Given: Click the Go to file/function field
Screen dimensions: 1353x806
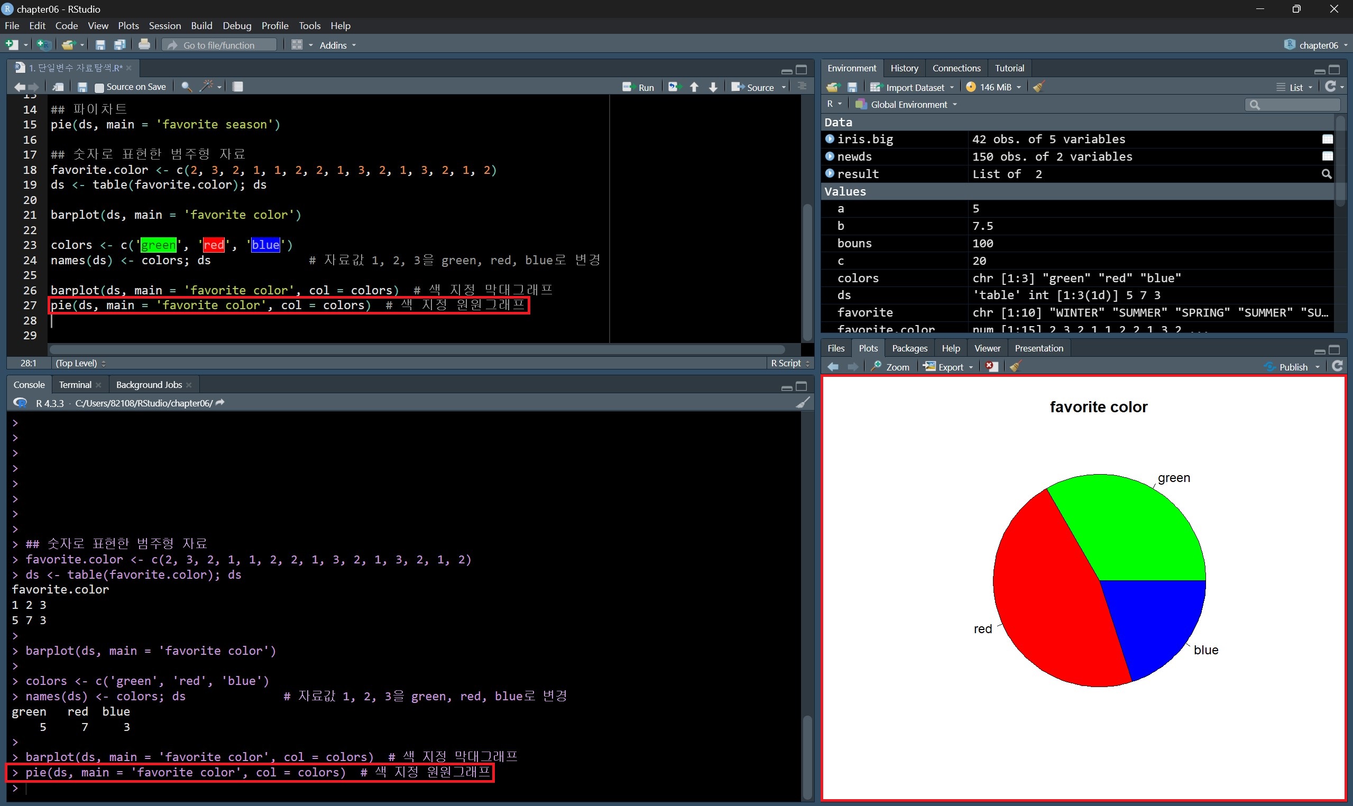Looking at the screenshot, I should [219, 45].
